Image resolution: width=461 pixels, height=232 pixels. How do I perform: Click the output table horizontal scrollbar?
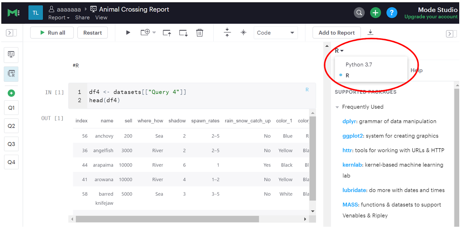pyautogui.click(x=167, y=219)
